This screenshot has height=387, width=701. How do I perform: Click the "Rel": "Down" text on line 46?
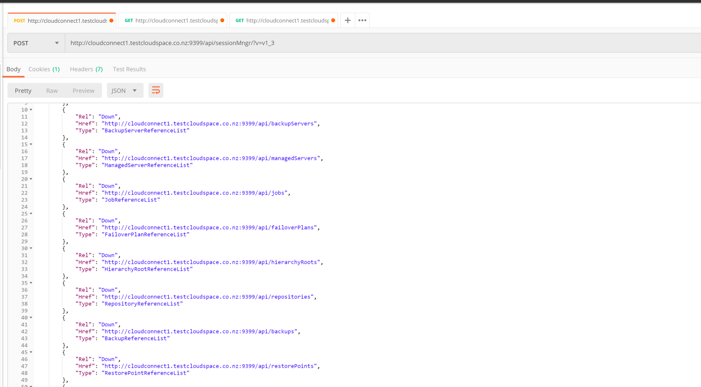click(x=98, y=359)
